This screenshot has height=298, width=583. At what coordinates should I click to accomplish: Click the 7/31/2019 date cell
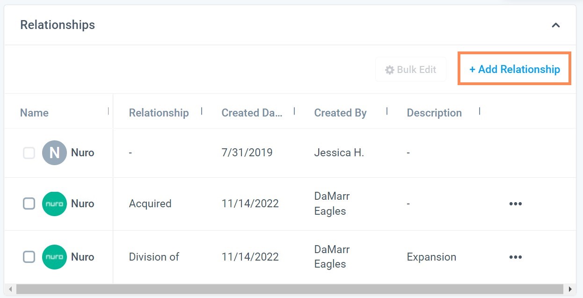(x=247, y=153)
